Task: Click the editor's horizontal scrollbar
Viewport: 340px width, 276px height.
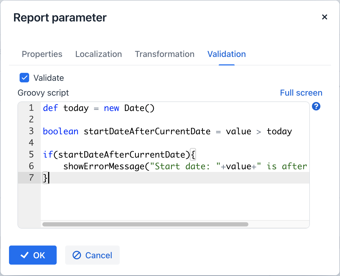Action: tap(145, 224)
